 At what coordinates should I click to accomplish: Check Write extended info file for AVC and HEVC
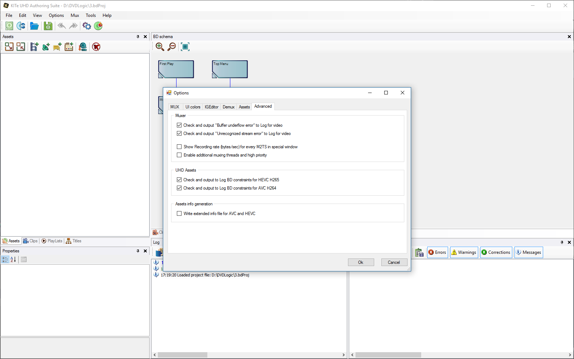[x=179, y=214]
